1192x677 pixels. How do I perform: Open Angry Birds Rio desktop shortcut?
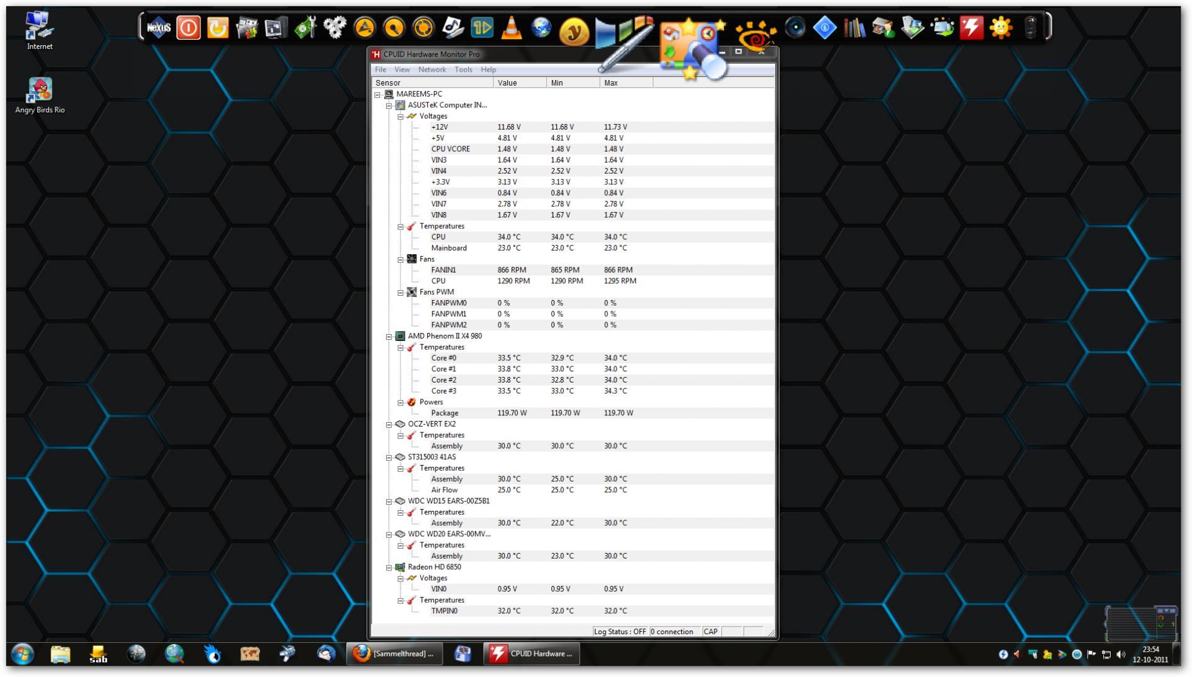[x=40, y=96]
